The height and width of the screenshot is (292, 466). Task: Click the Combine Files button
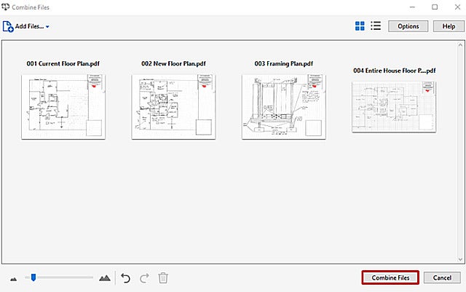click(x=390, y=277)
